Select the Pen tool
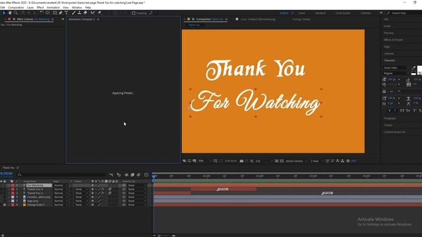 tap(61, 13)
